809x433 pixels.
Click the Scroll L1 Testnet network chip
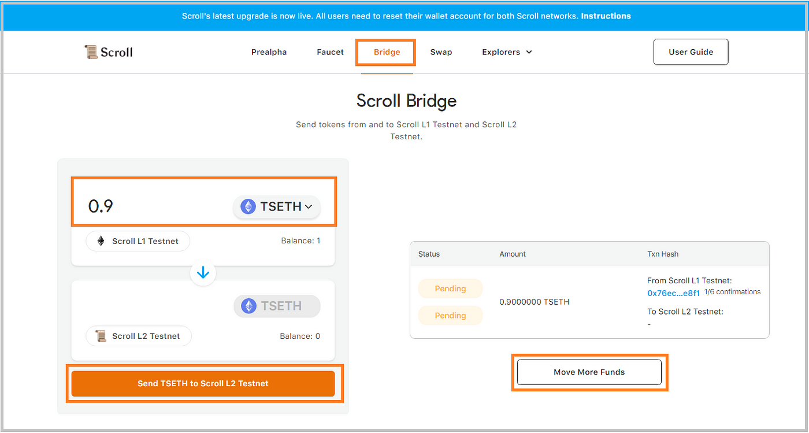138,241
